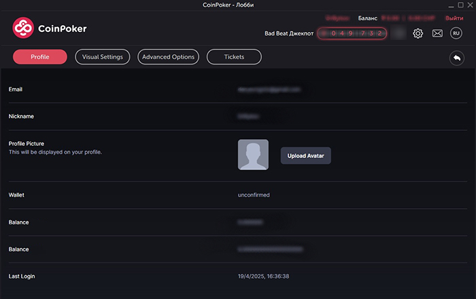Go back using the return arrow icon
Screen dimensions: 476x299
(456, 58)
